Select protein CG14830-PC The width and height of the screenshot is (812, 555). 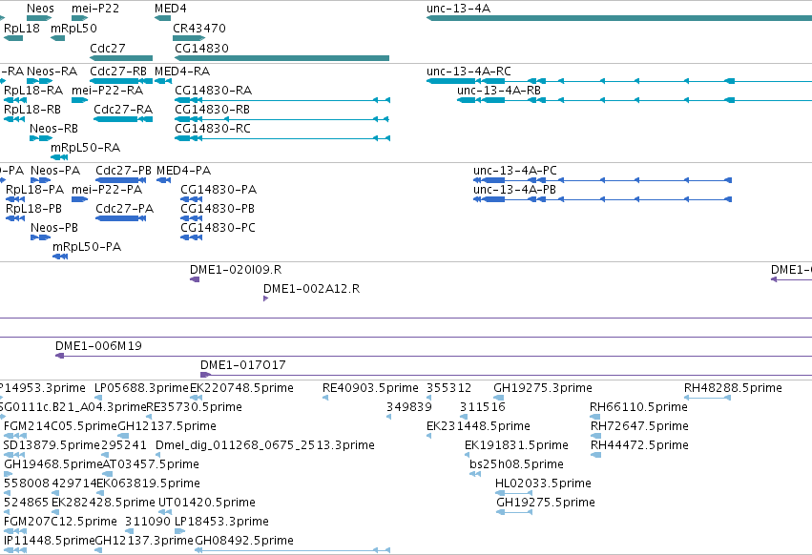click(191, 237)
